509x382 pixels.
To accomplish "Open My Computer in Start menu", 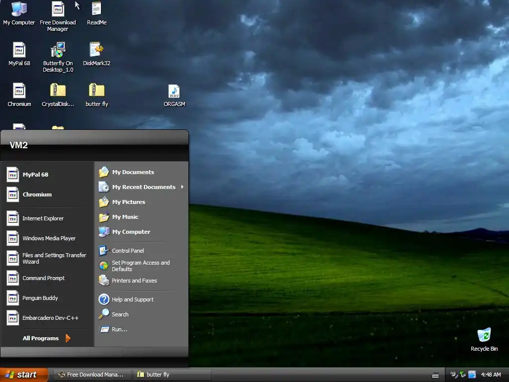I will coord(141,232).
